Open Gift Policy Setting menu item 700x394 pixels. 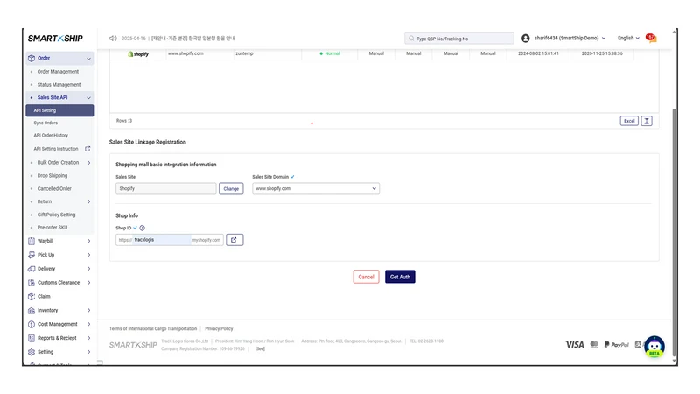[56, 215]
